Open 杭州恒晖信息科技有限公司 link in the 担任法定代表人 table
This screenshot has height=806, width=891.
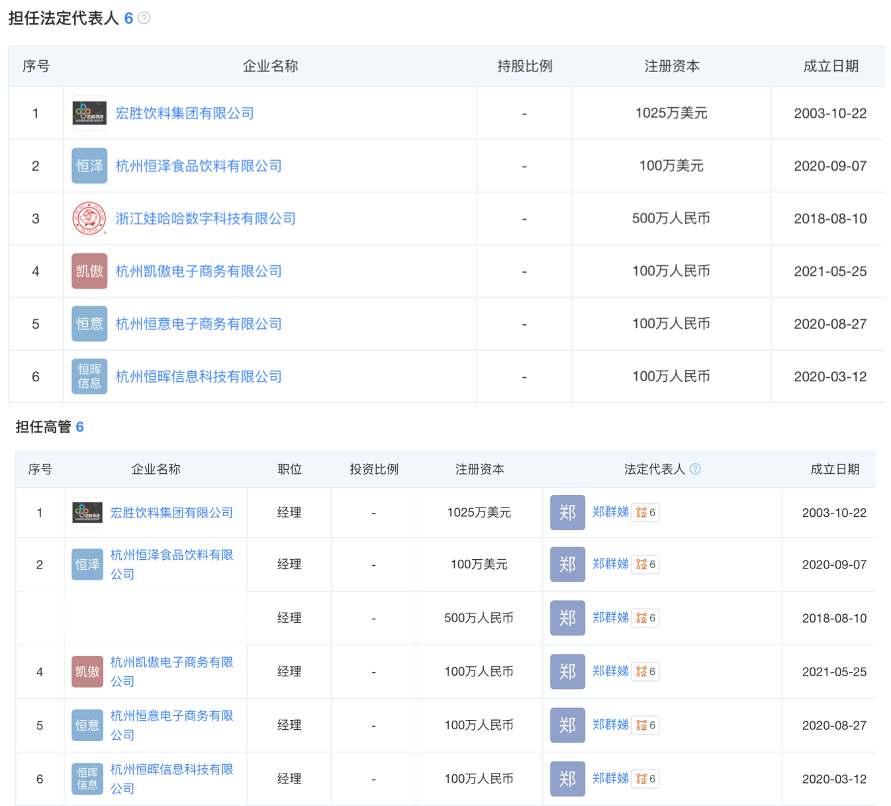click(x=199, y=377)
